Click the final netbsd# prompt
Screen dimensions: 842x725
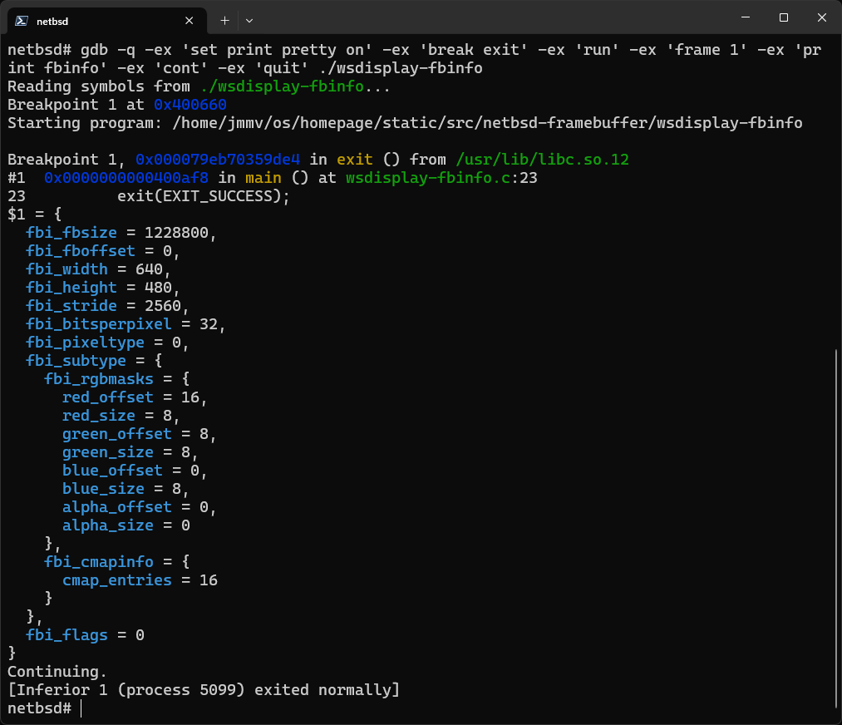(39, 708)
